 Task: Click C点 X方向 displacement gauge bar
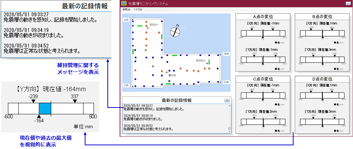point(263,96)
